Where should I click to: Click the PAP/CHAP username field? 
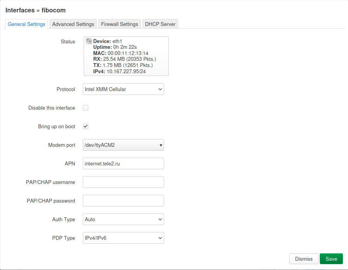point(123,182)
